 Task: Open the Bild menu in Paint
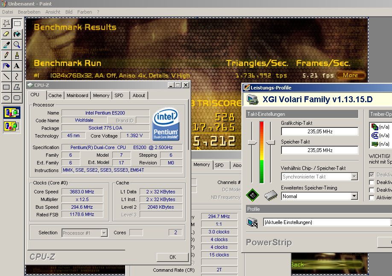69,12
